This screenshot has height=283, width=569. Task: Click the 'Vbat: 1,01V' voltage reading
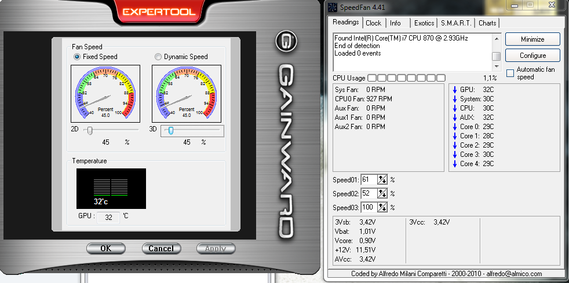coord(355,231)
